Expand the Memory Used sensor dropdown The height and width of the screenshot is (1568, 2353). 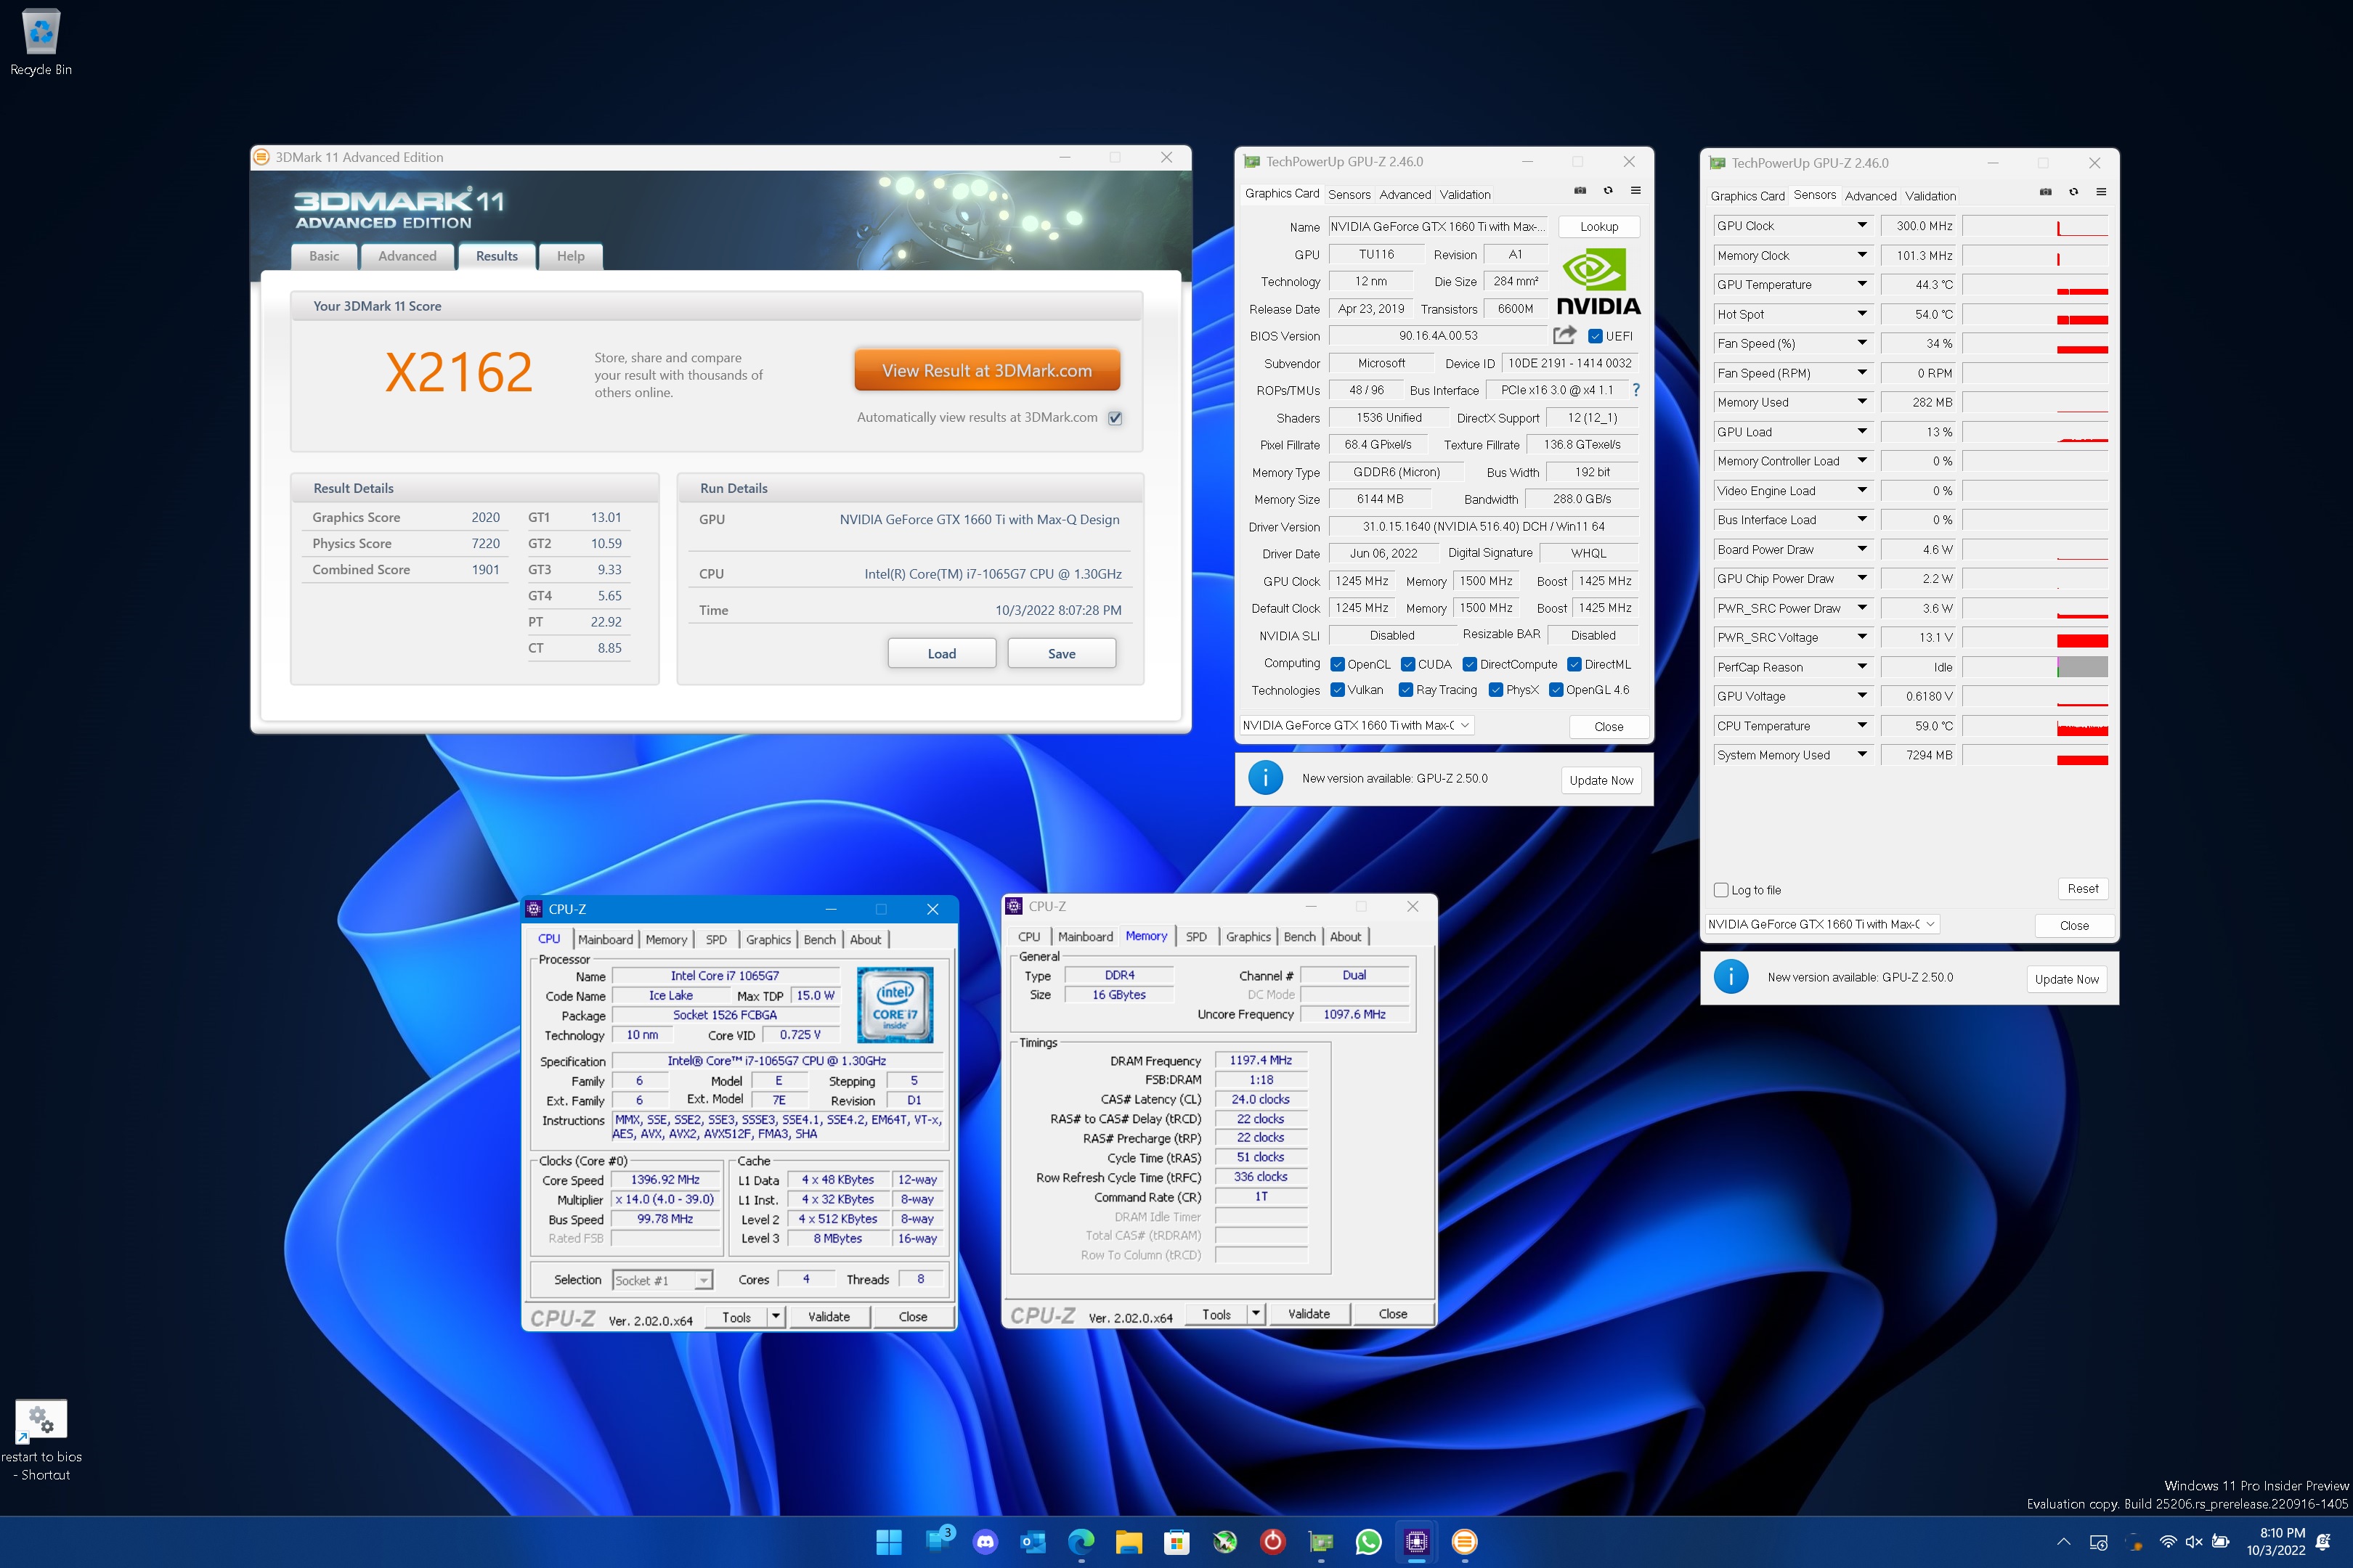tap(1862, 402)
